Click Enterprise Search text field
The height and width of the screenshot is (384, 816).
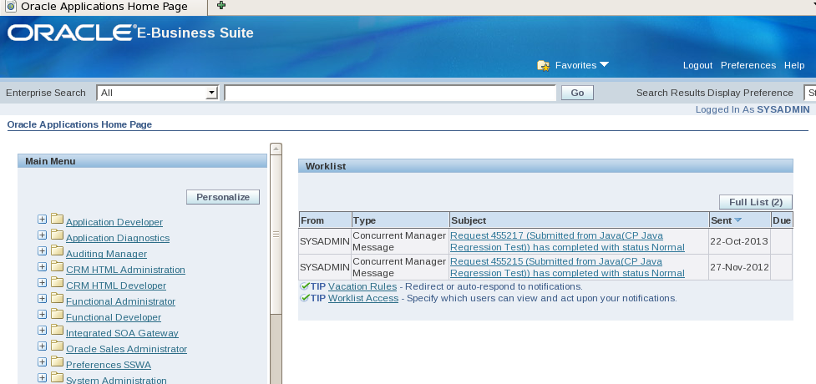click(390, 93)
